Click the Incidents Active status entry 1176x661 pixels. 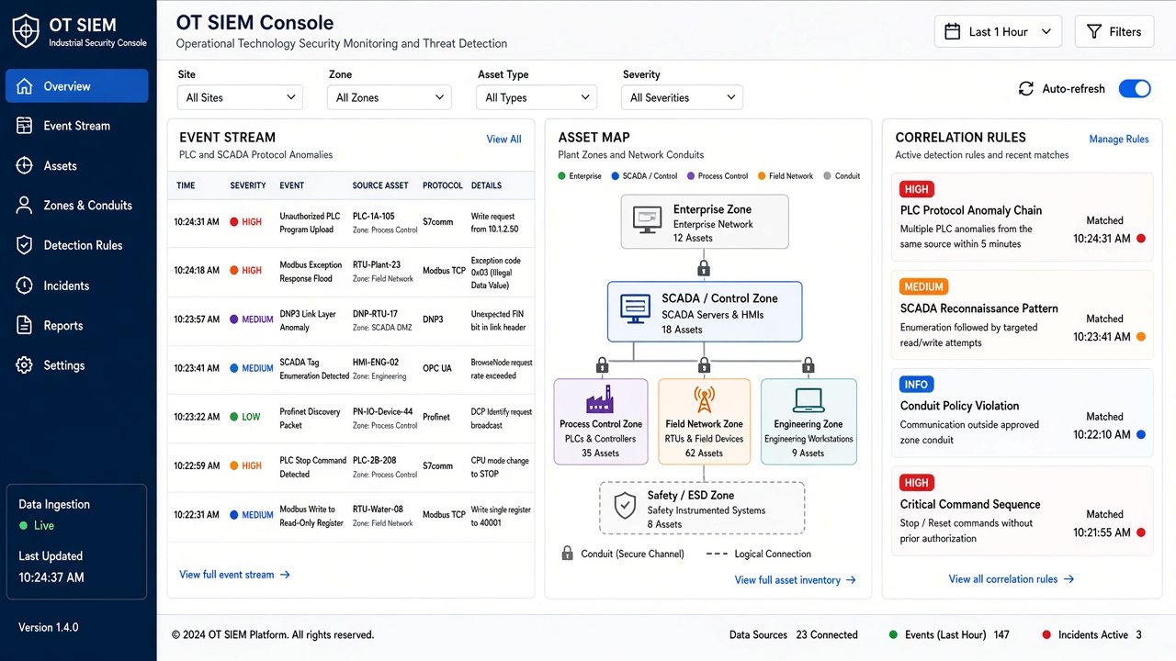[1092, 634]
